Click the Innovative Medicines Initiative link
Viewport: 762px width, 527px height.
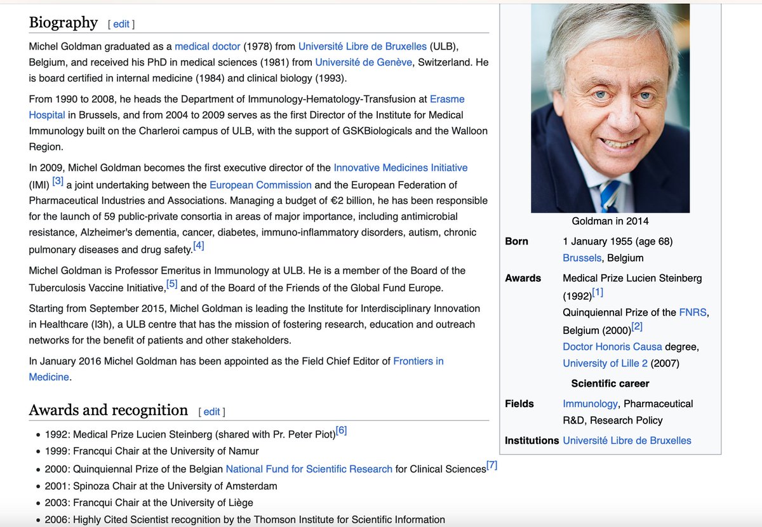(x=400, y=168)
